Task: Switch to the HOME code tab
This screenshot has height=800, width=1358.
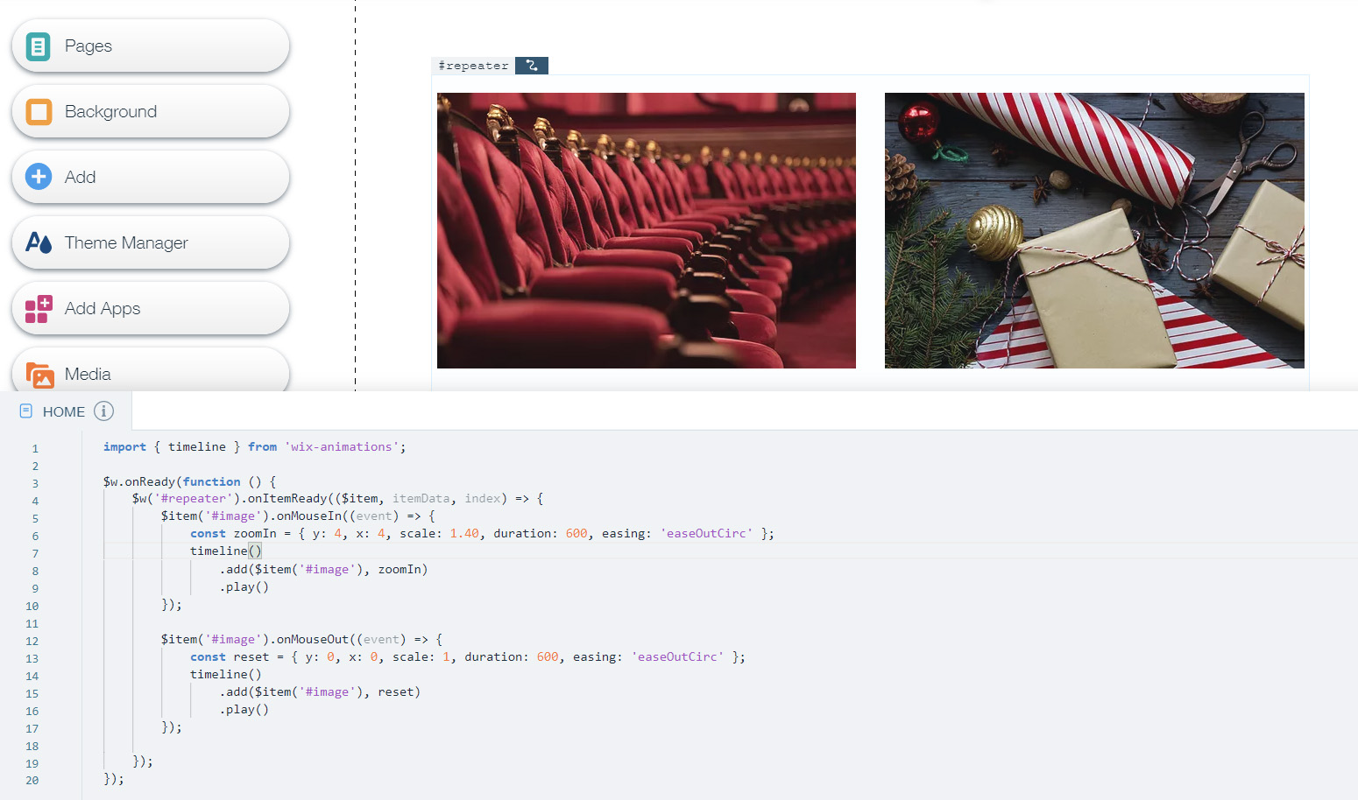Action: pyautogui.click(x=64, y=411)
